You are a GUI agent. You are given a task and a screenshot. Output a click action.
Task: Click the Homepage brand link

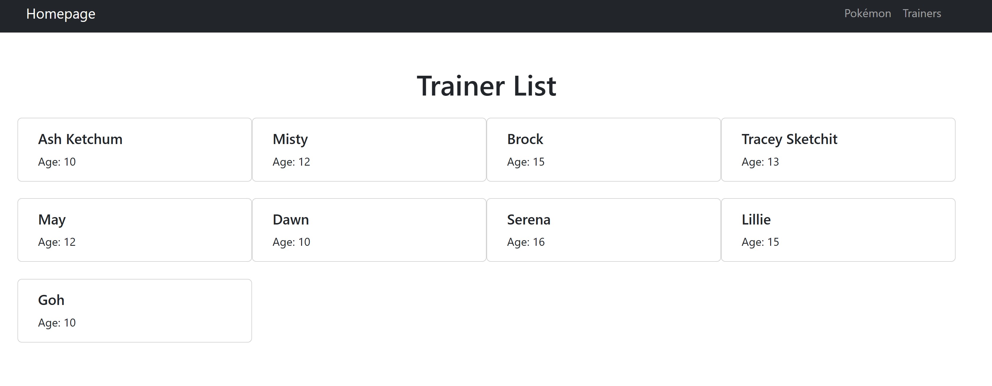pos(60,14)
